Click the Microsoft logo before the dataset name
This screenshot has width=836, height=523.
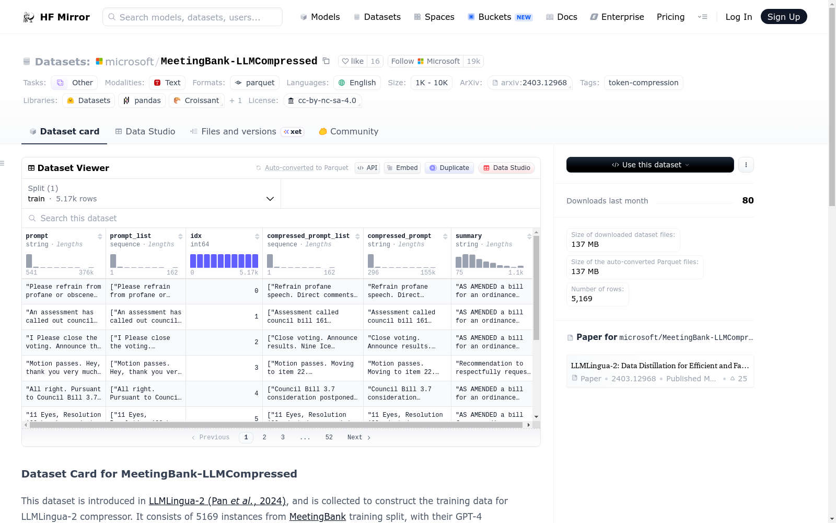point(99,61)
